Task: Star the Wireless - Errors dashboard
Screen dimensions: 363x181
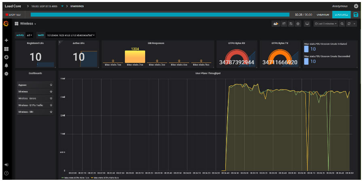Action: (x=51, y=98)
